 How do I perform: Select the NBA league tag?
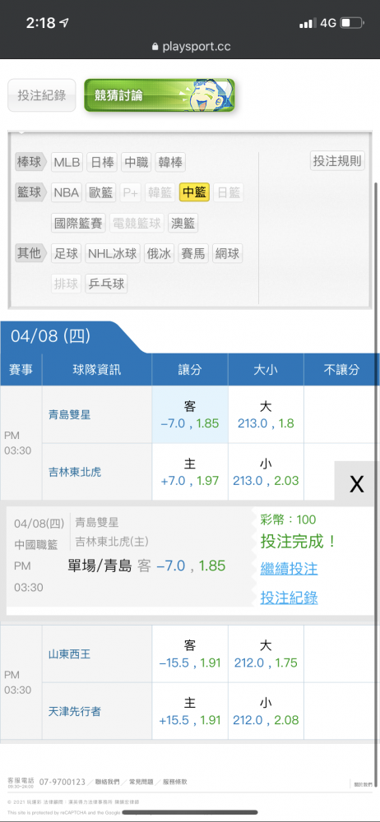point(67,193)
